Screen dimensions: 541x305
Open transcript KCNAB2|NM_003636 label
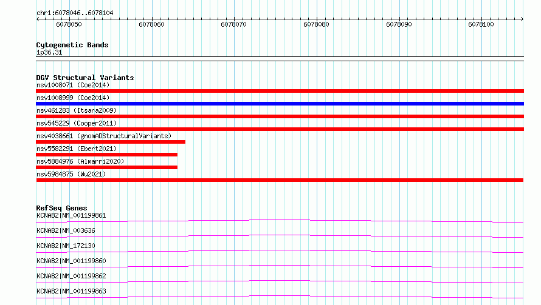(x=66, y=230)
